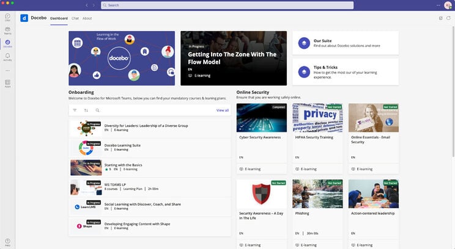Open Teams icon in left sidebar

coord(7,31)
